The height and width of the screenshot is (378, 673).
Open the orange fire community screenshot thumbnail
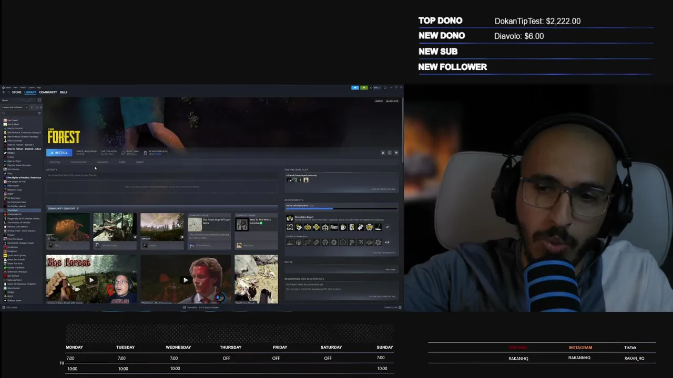(68, 227)
